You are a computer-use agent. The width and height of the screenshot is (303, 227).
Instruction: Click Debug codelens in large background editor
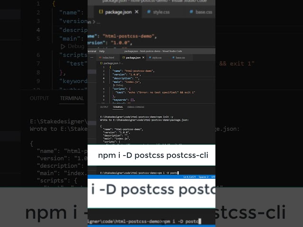[x=72, y=46]
